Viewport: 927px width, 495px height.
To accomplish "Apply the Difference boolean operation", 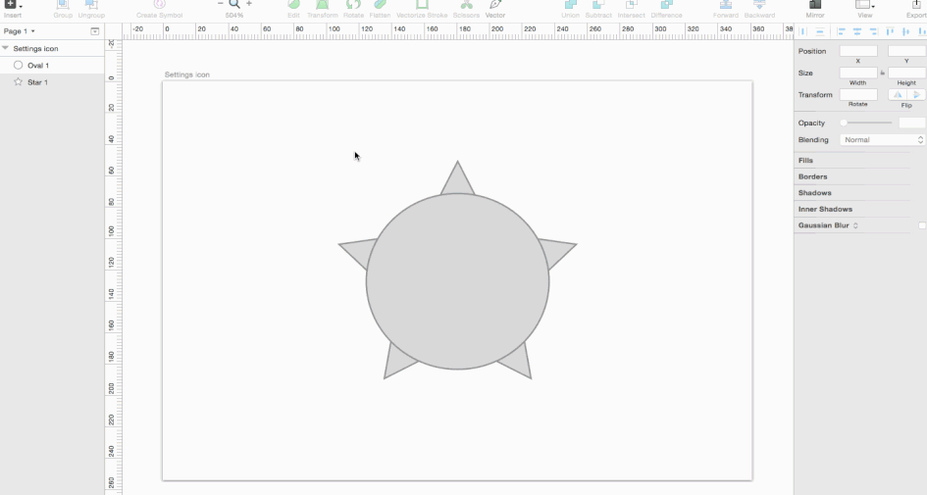I will (666, 5).
